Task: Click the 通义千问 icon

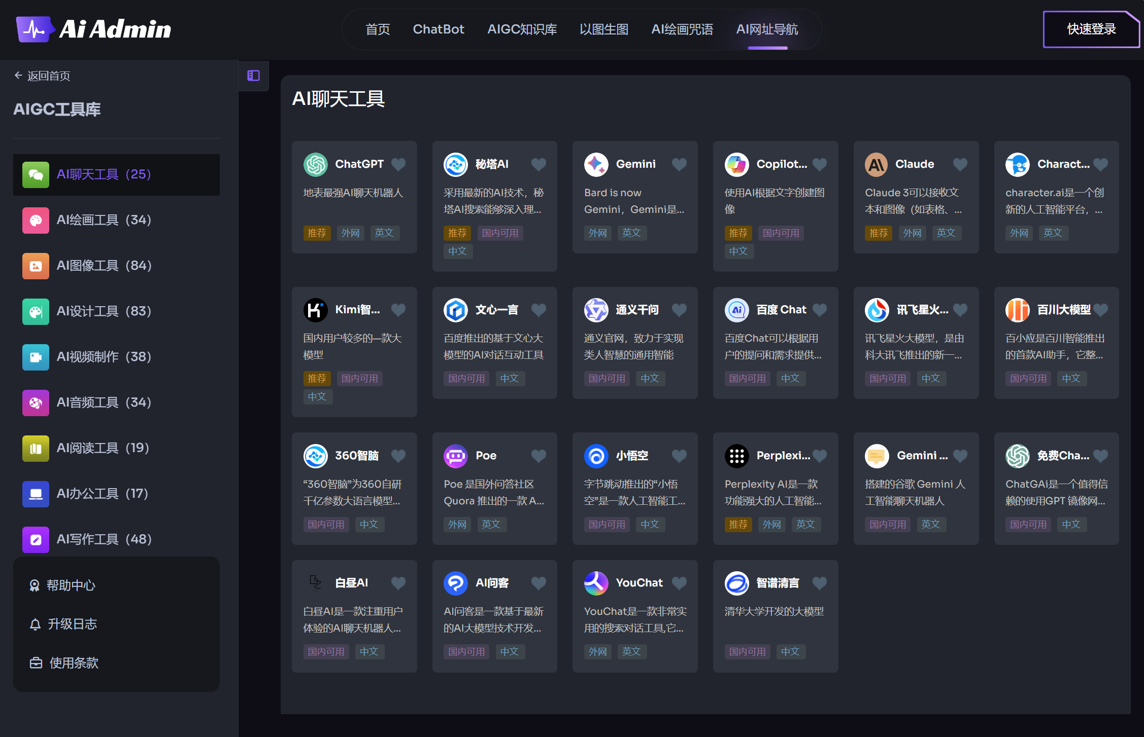Action: pos(596,310)
